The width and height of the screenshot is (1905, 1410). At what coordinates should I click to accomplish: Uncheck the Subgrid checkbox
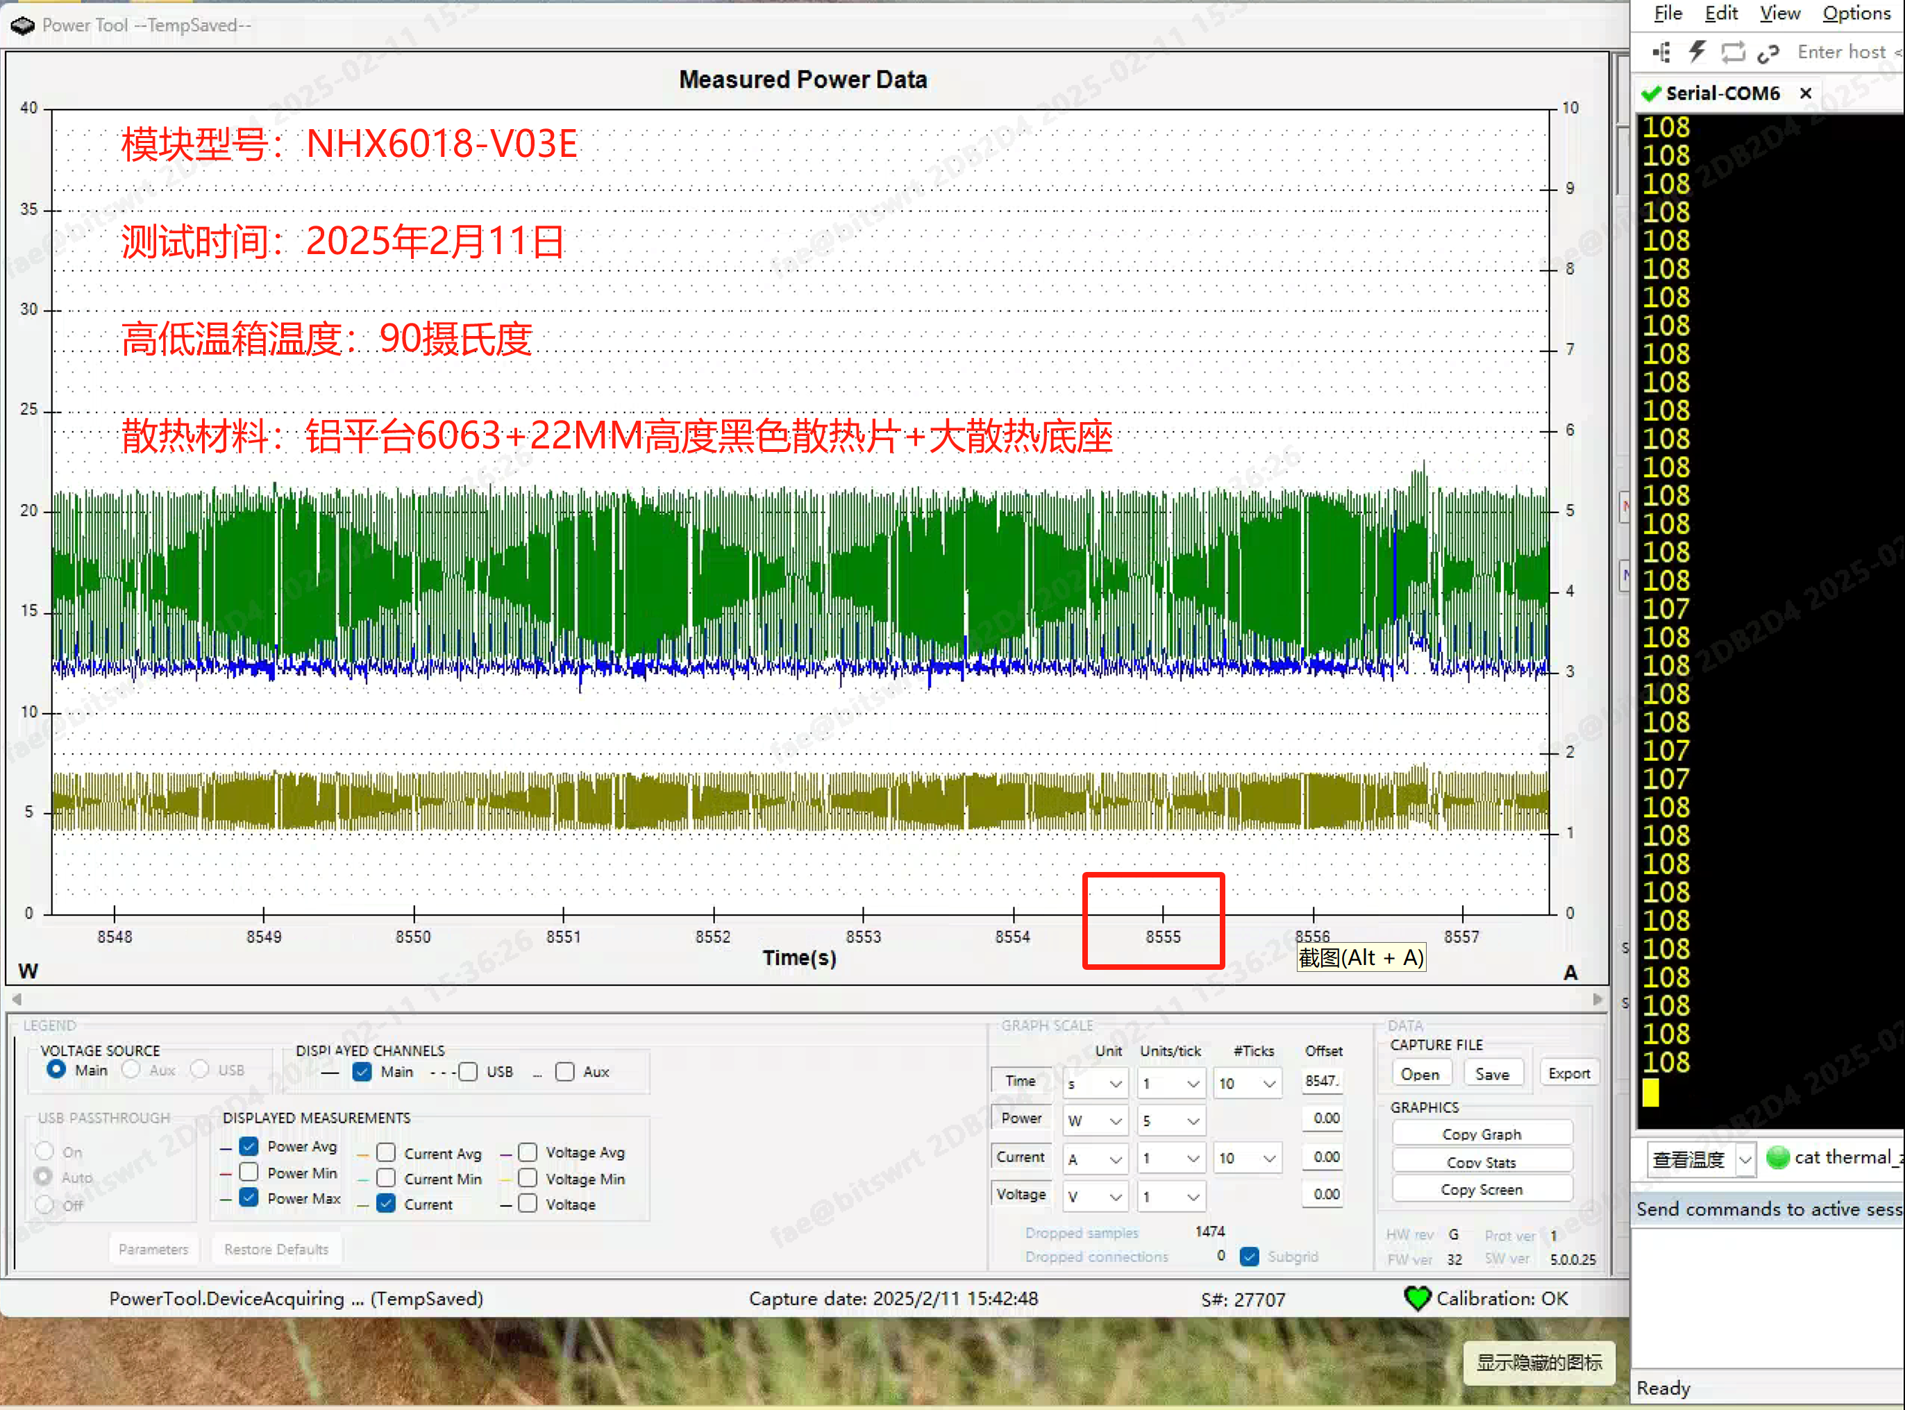click(1250, 1257)
